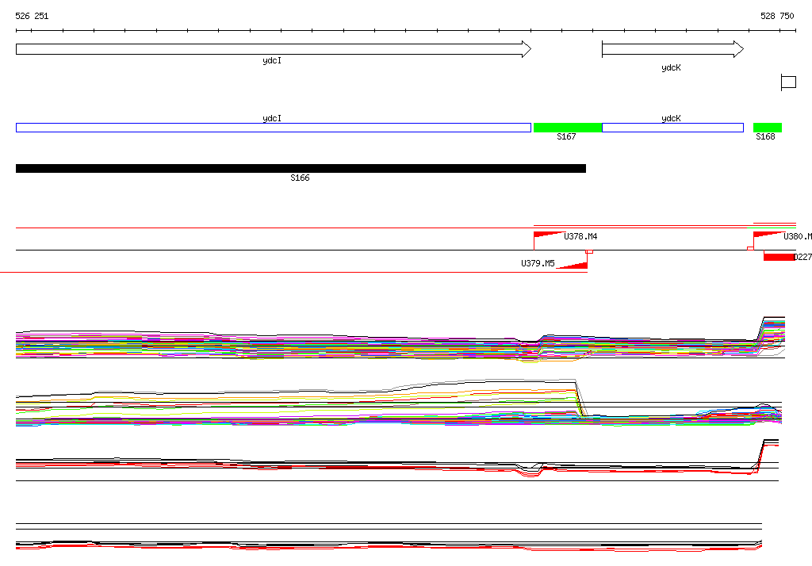Click the S166 text label

point(300,178)
